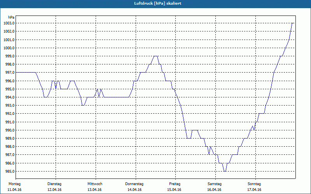Click the title 'Luftdruck [hPa] skaliert'

(x=157, y=3)
